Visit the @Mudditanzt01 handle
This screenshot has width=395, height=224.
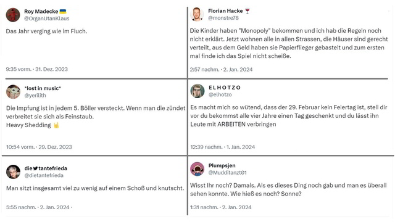(x=227, y=173)
